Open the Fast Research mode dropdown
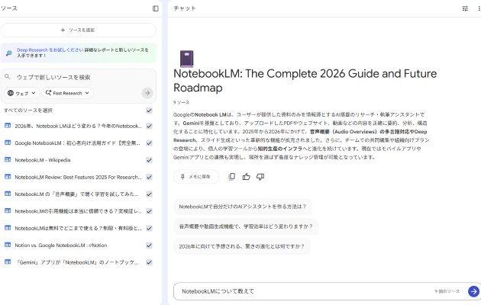This screenshot has height=305, width=481. [68, 93]
